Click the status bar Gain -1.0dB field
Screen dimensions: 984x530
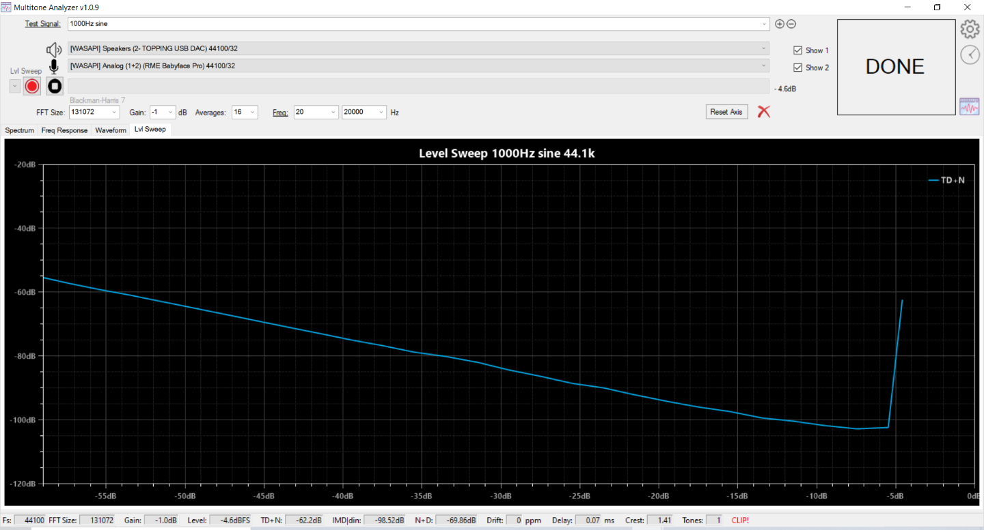[161, 520]
